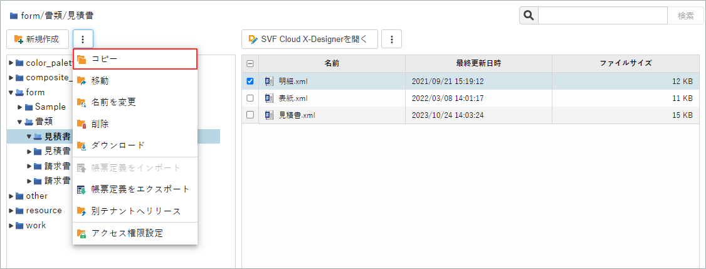The width and height of the screenshot is (706, 269).
Task: Click the 見積書.xml file icon
Action: 270,115
